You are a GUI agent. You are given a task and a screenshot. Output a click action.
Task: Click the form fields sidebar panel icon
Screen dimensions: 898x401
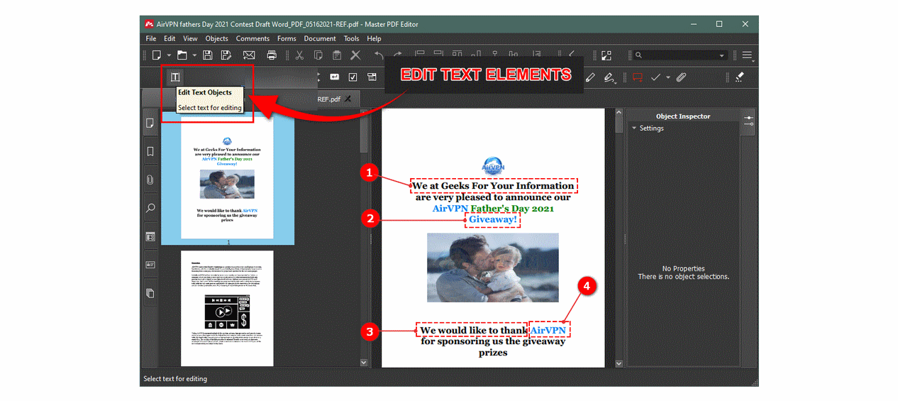tap(150, 237)
